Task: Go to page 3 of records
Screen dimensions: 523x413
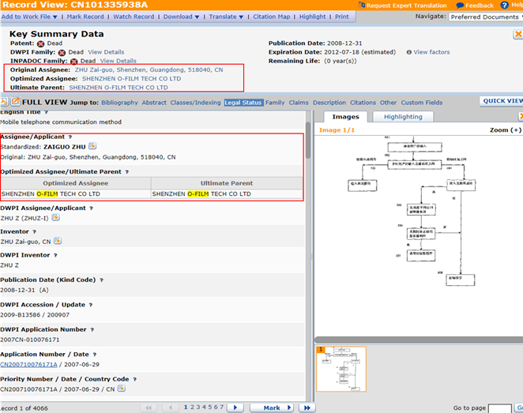Action: tap(198, 407)
